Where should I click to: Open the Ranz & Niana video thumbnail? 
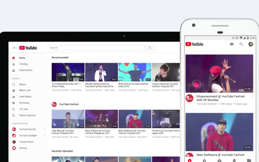point(101,119)
